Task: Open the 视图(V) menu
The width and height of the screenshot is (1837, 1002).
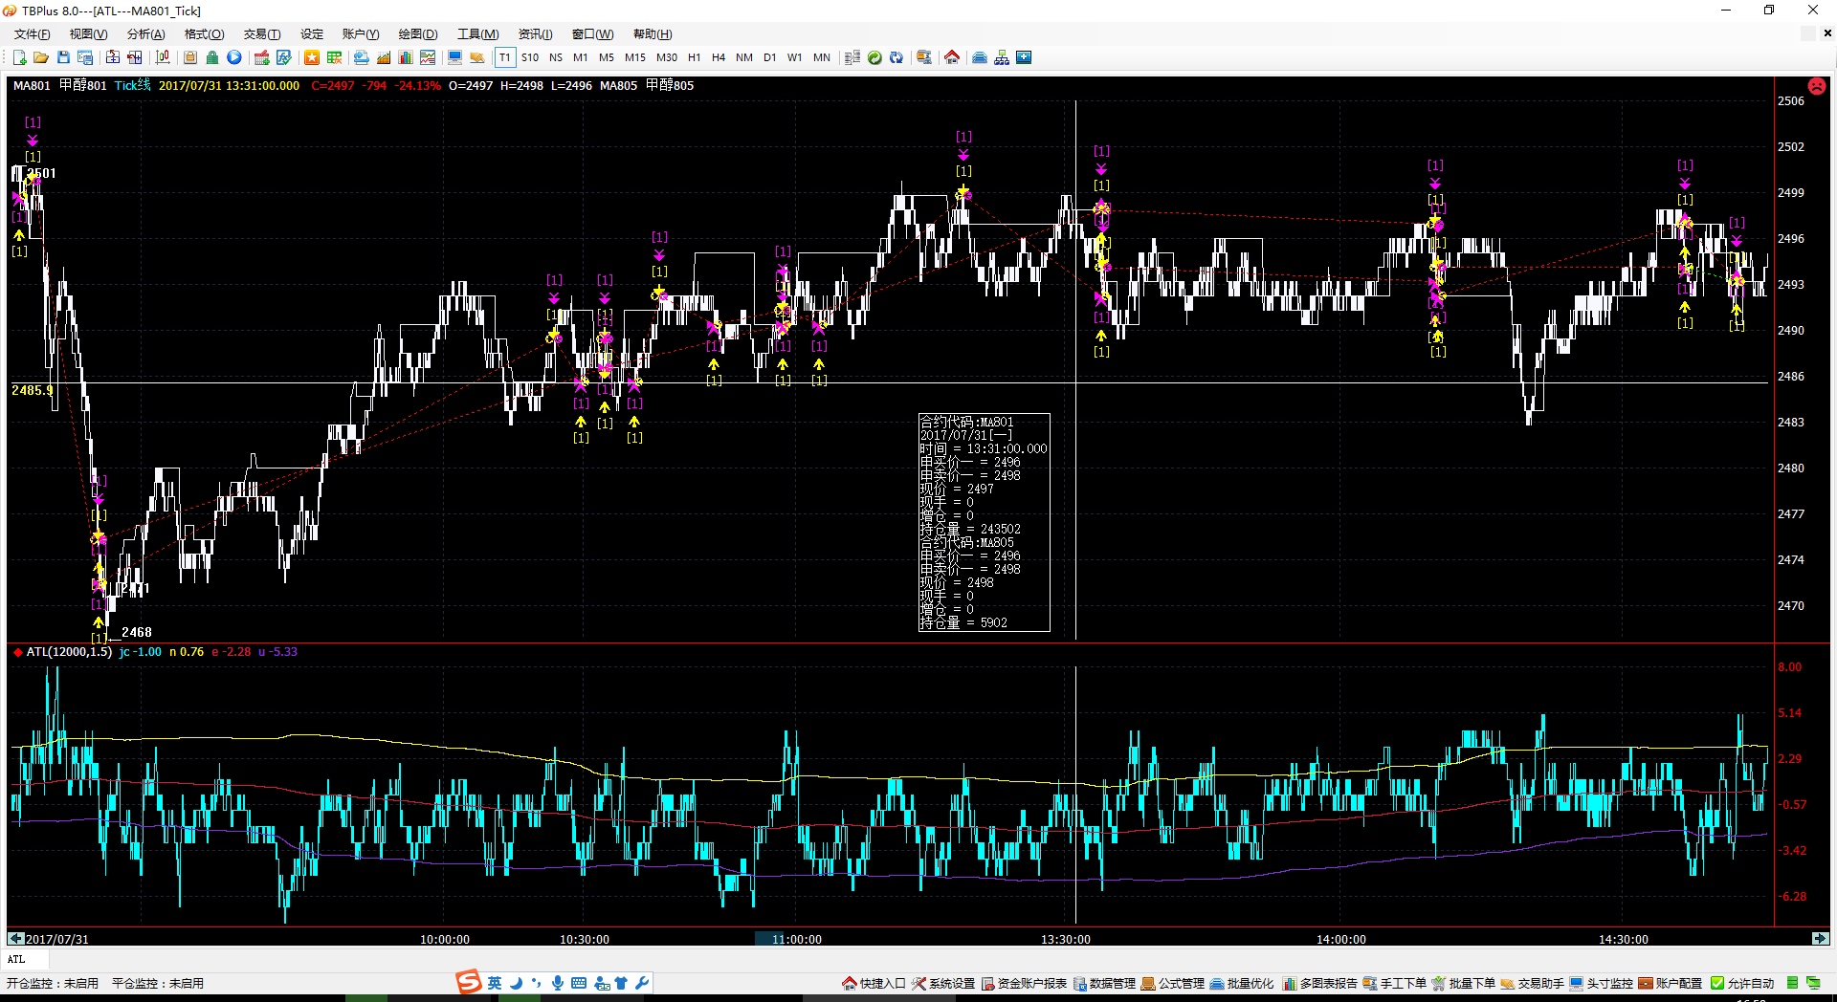Action: 88,34
